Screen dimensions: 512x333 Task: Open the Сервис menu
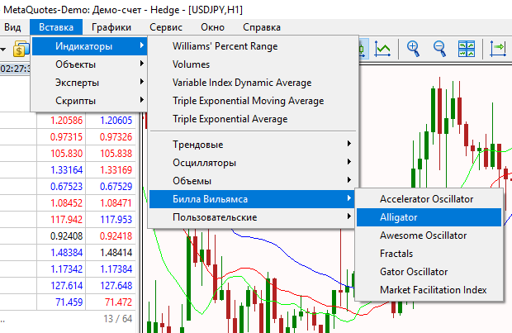[166, 27]
